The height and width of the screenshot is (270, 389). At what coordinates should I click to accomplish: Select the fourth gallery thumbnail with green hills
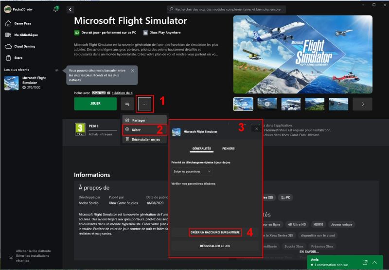[315, 104]
